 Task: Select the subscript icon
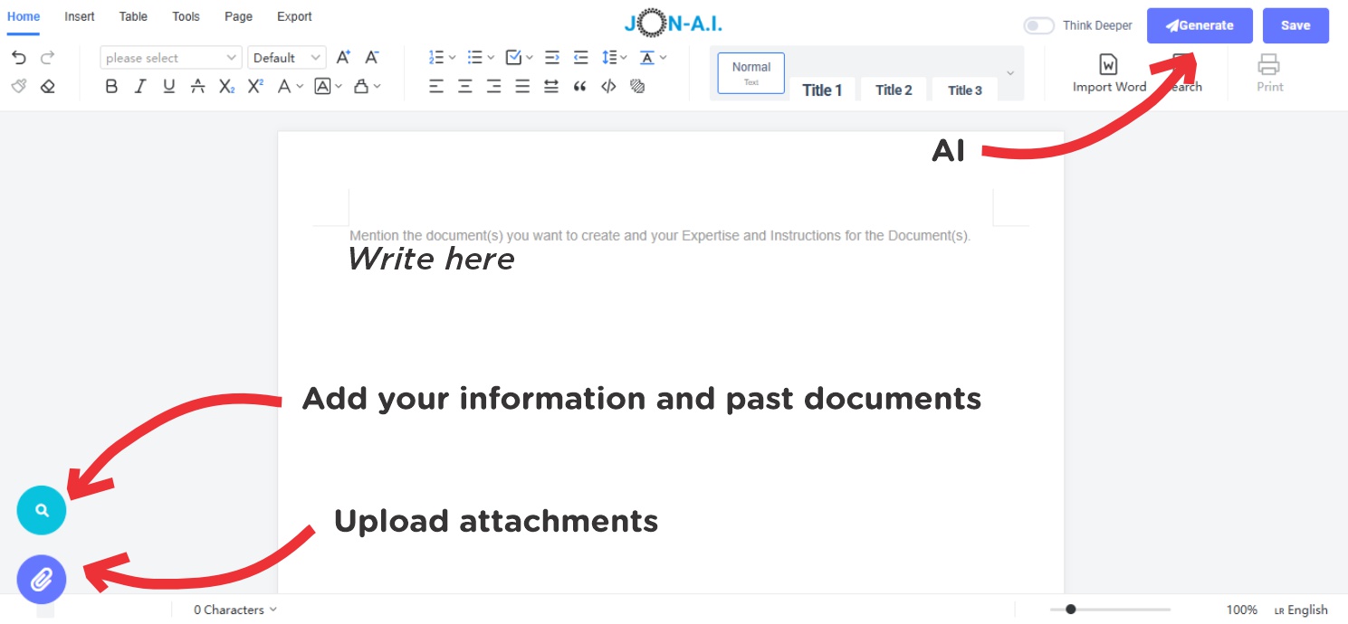coord(226,86)
